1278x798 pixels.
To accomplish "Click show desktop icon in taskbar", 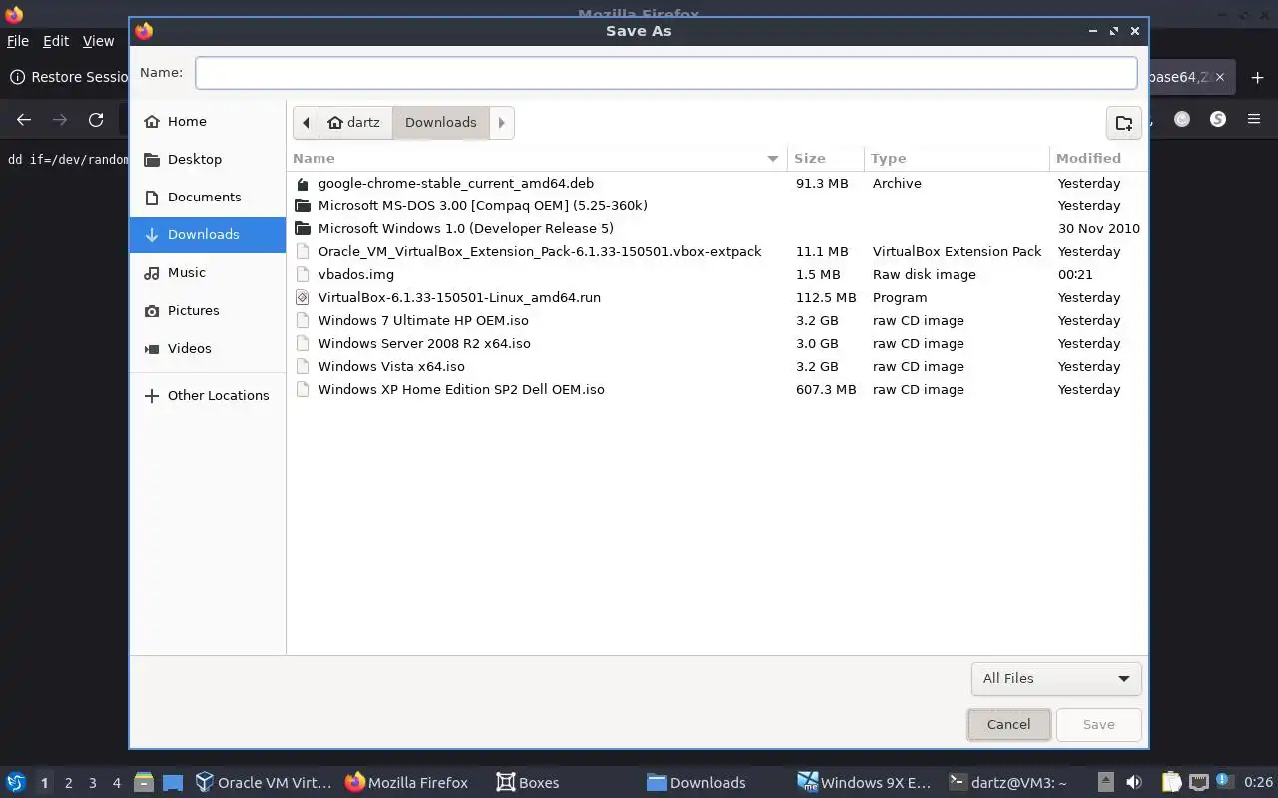I will (173, 782).
